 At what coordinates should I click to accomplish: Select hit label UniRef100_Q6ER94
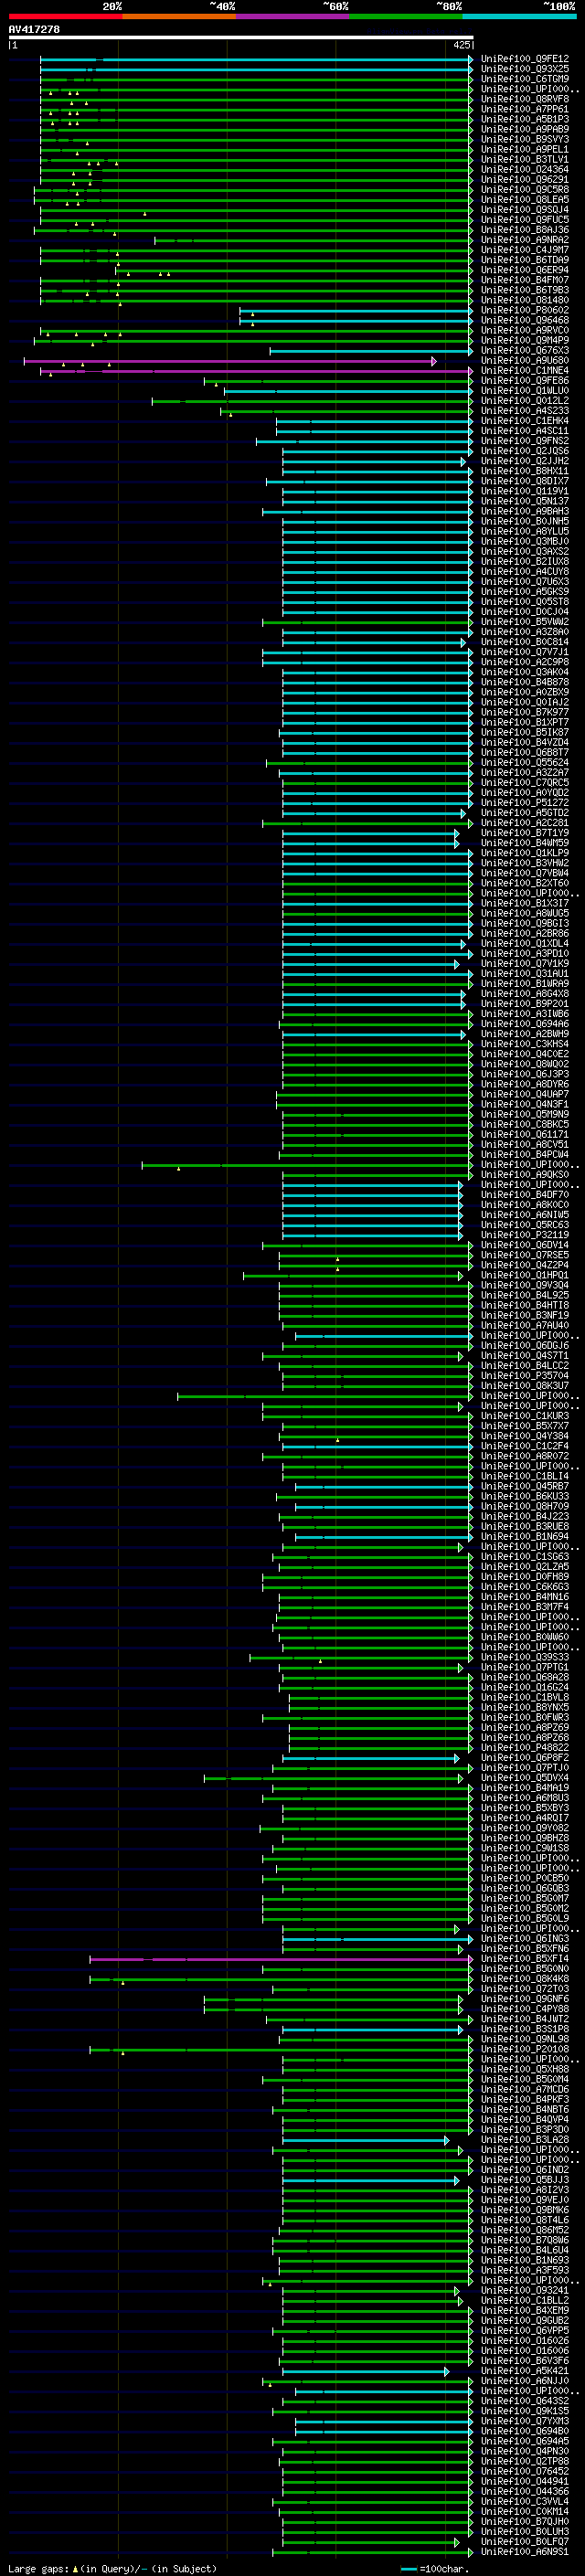(525, 270)
